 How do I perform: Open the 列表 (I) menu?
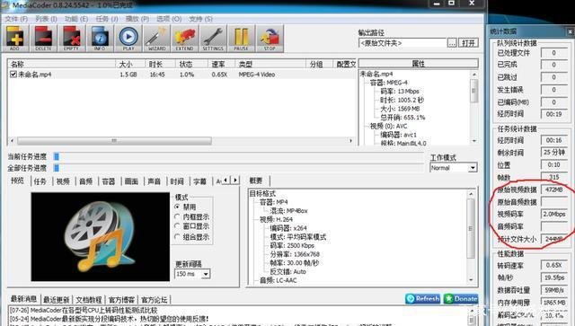point(46,19)
